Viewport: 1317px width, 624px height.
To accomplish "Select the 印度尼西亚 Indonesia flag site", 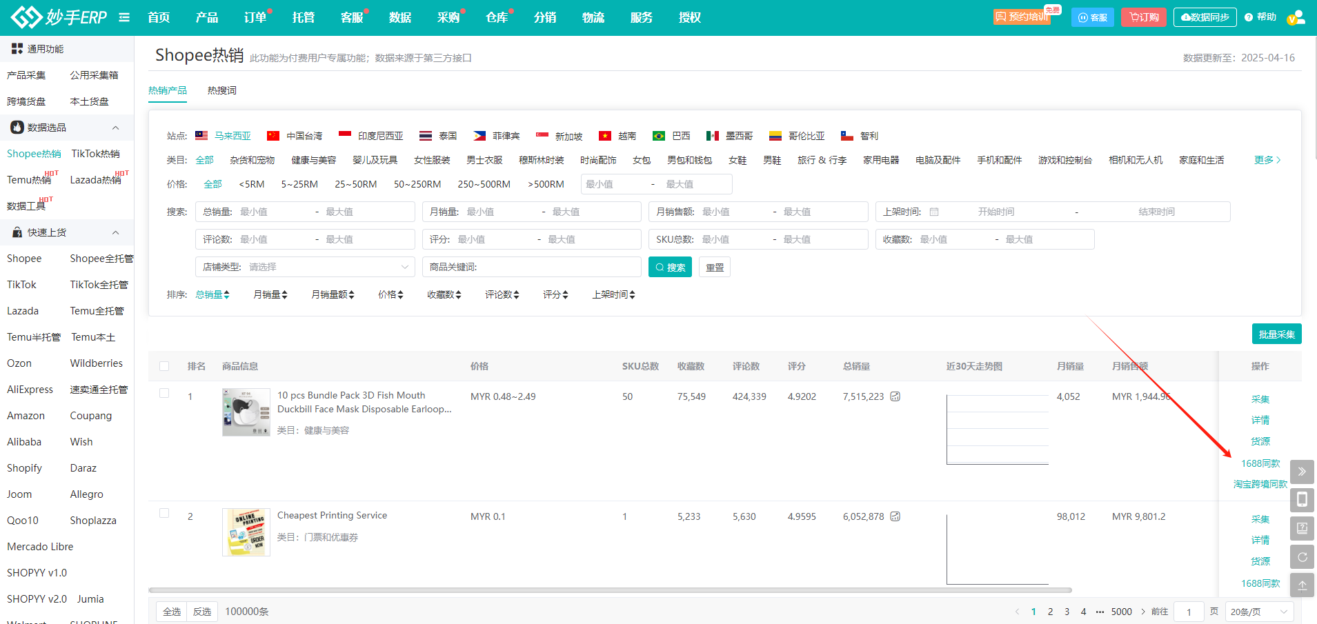I will coord(345,136).
